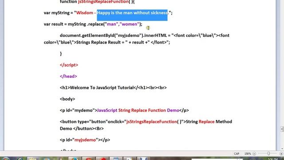The width and height of the screenshot is (284, 160).
Task: Click red 'jsStringsReplaceFunction' in function declaration
Action: [x=103, y=2]
